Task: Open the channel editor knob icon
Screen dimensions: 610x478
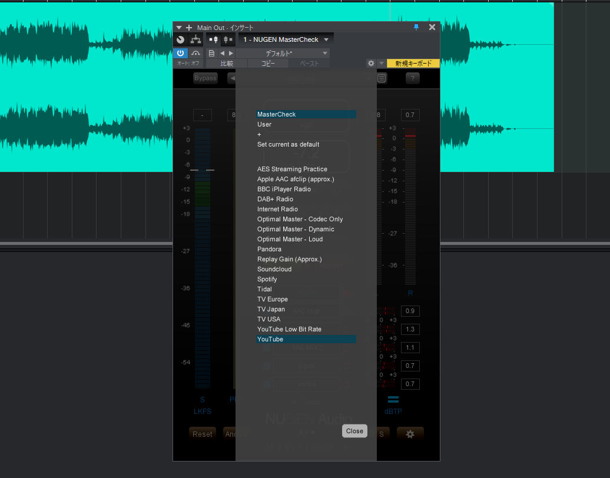Action: [181, 39]
